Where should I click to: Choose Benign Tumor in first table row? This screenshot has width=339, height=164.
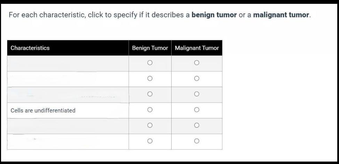[150, 63]
